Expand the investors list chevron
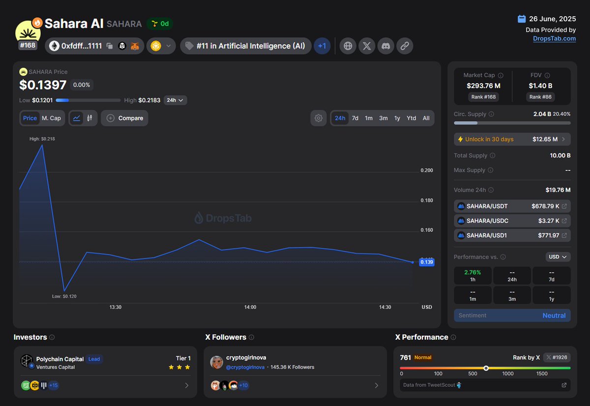The height and width of the screenshot is (406, 590). tap(187, 385)
